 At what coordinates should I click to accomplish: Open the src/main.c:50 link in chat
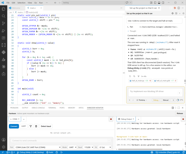point(151,49)
